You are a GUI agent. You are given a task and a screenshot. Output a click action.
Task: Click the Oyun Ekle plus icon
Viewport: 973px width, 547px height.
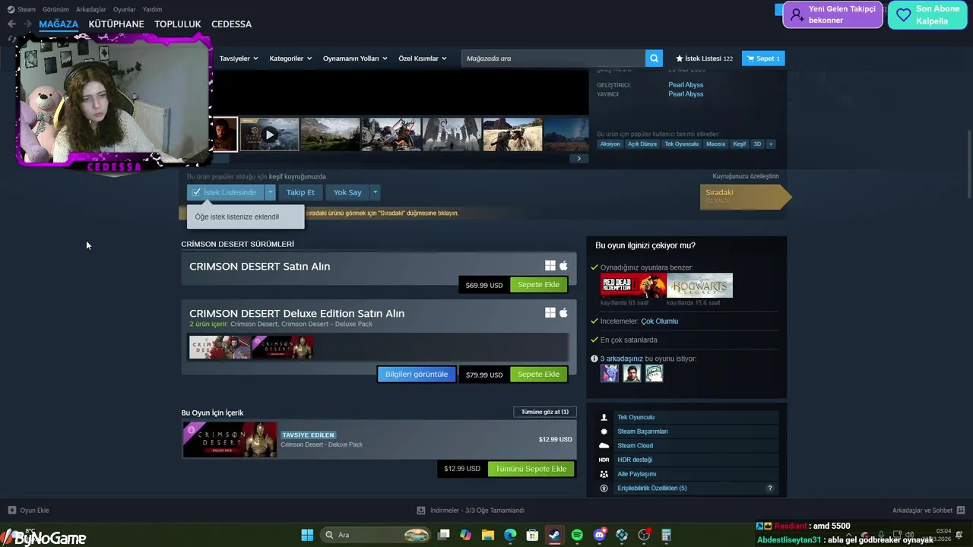coord(11,511)
